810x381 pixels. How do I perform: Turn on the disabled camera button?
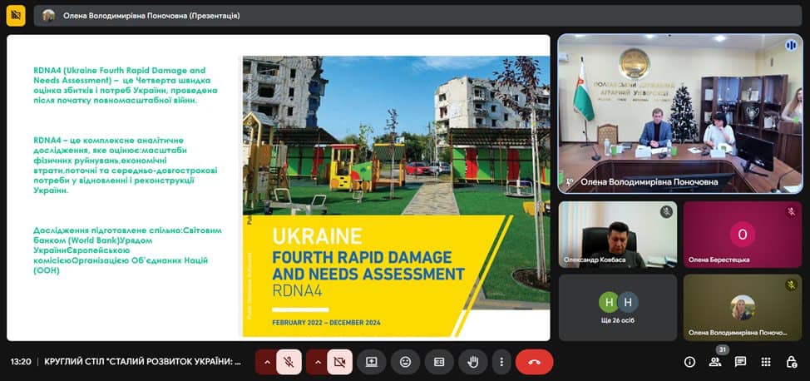point(339,362)
